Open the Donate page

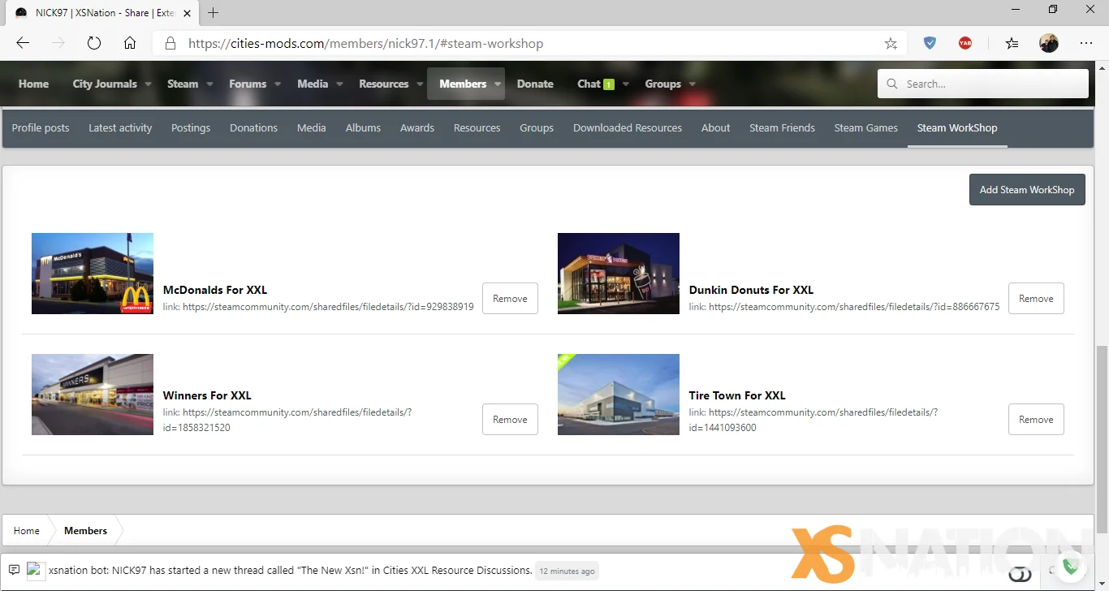535,84
